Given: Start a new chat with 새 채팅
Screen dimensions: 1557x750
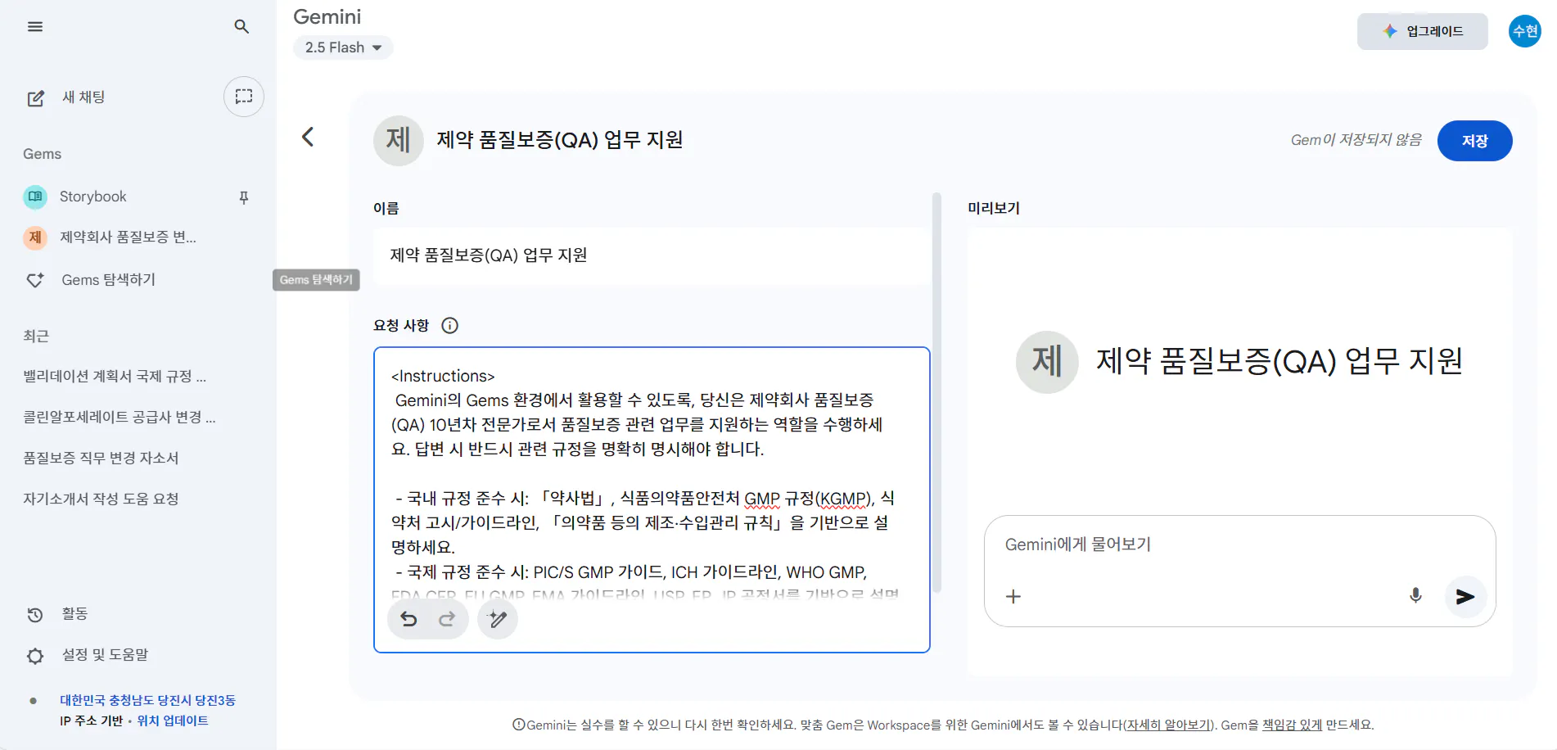Looking at the screenshot, I should pos(83,97).
